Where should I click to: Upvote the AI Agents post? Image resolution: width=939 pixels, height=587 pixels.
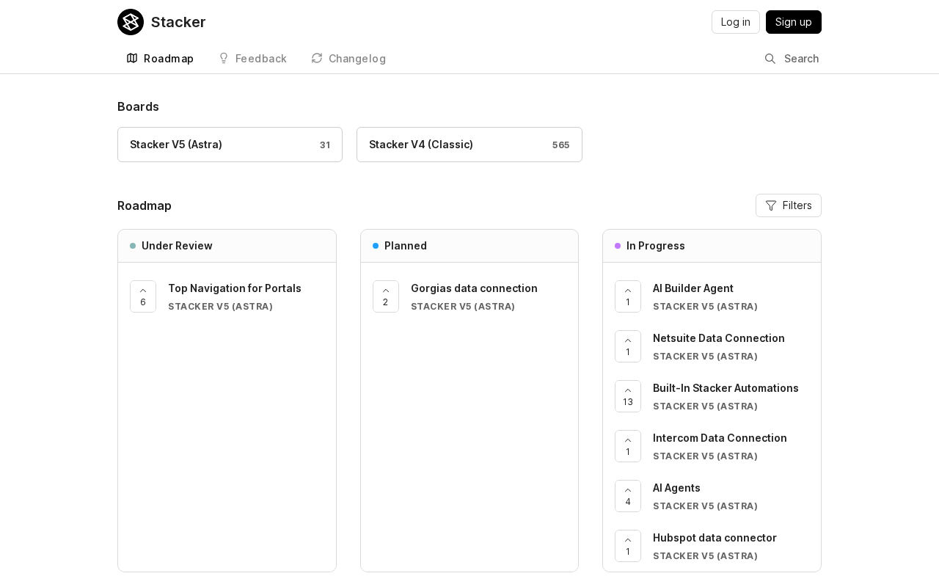628,496
